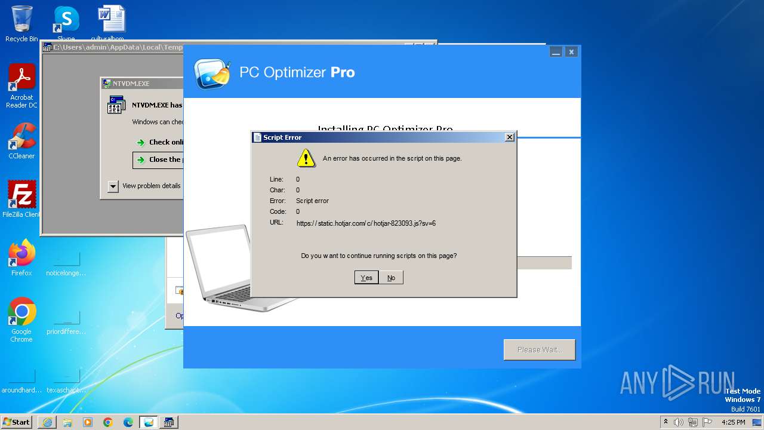Launch Internet Explorer from taskbar
This screenshot has height=430, width=764.
pos(47,422)
